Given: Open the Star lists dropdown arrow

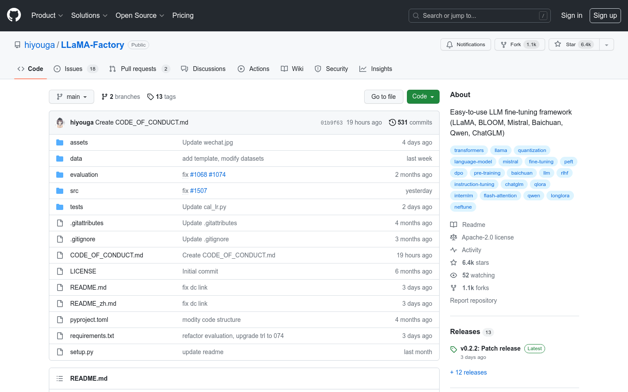Looking at the screenshot, I should 607,44.
